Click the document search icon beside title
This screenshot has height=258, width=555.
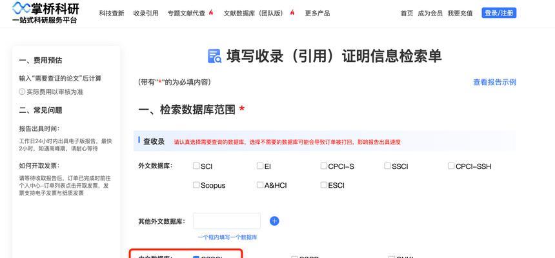pos(214,56)
